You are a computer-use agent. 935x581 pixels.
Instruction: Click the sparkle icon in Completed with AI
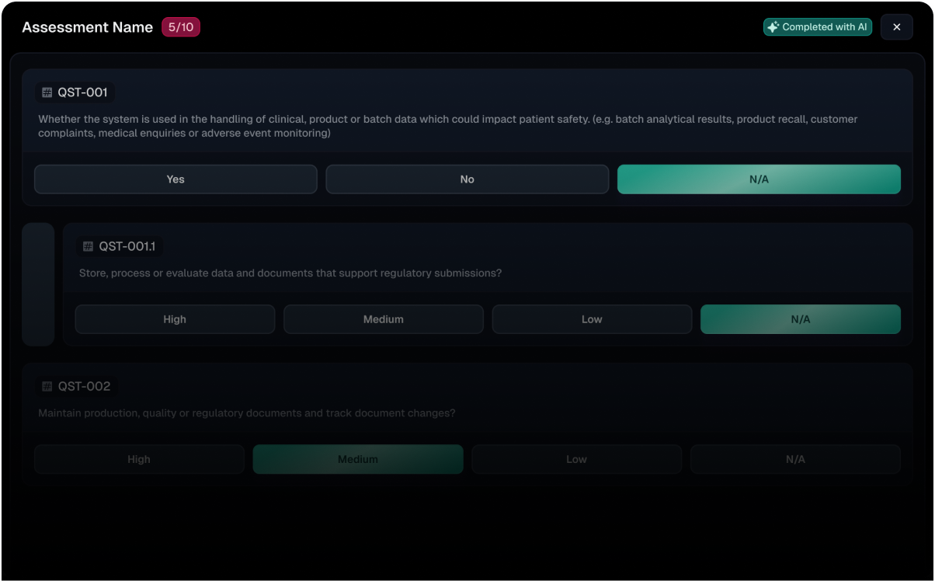pyautogui.click(x=773, y=27)
